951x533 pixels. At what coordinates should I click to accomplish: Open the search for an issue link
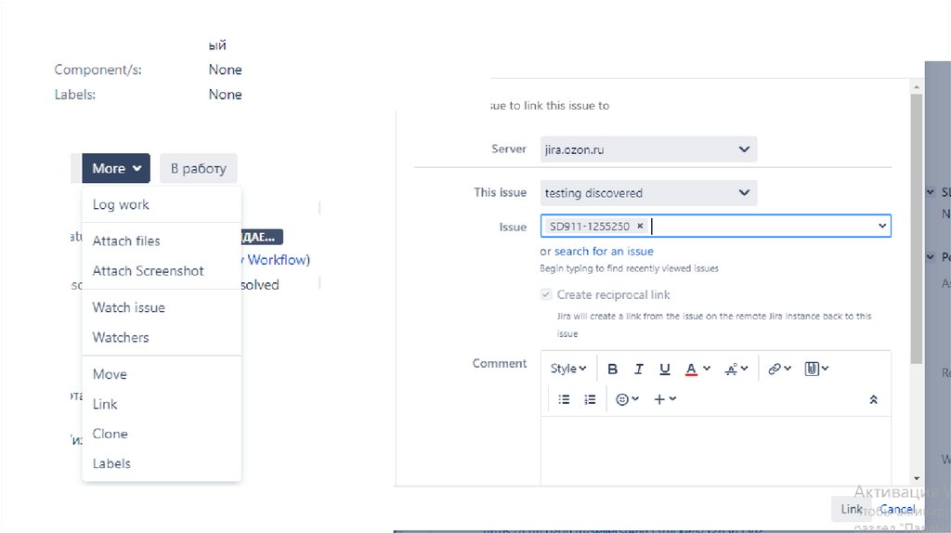(x=604, y=251)
